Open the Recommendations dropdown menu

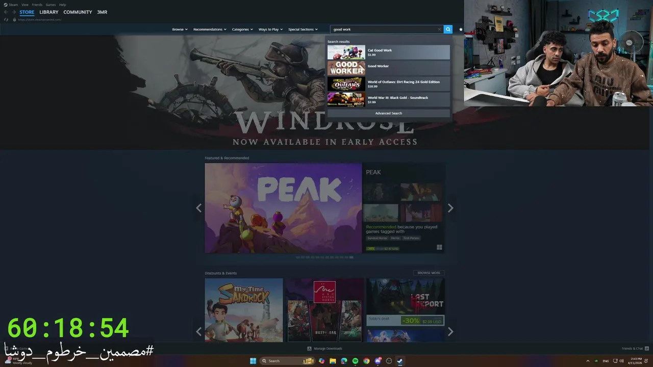210,30
